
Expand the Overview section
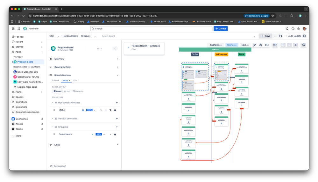[84, 59]
